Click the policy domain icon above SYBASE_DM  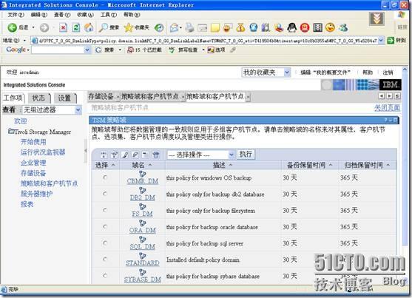point(143,272)
